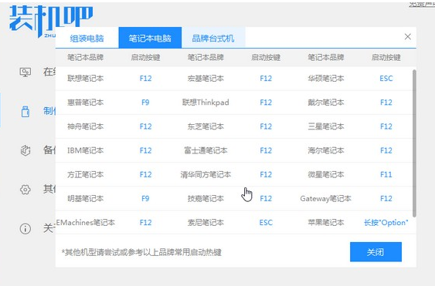Image resolution: width=435 pixels, height=286 pixels.
Task: Click 联想Thinkpad brand cell
Action: pos(206,103)
